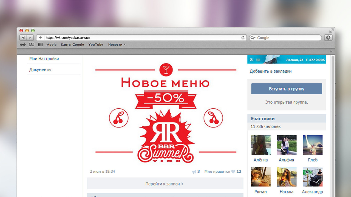Open Top Sites grid icon

[40, 45]
